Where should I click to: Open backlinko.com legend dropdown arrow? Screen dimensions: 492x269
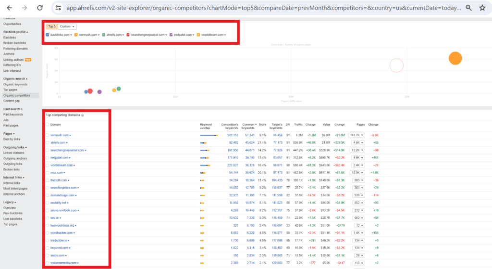[71, 35]
